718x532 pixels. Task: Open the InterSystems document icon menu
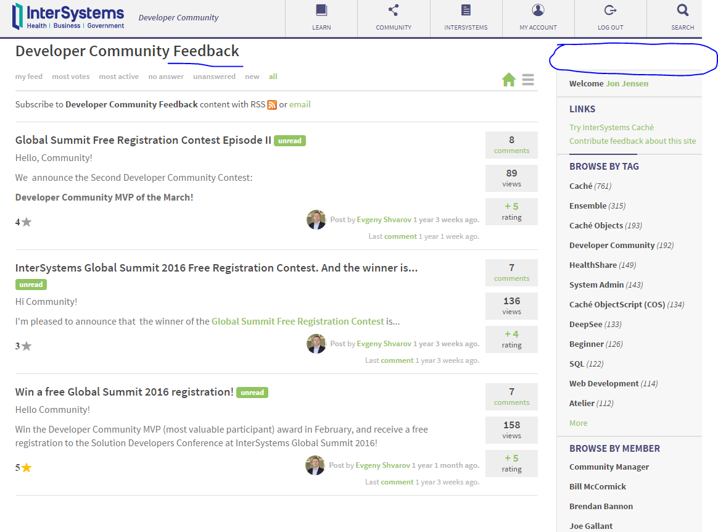466,10
